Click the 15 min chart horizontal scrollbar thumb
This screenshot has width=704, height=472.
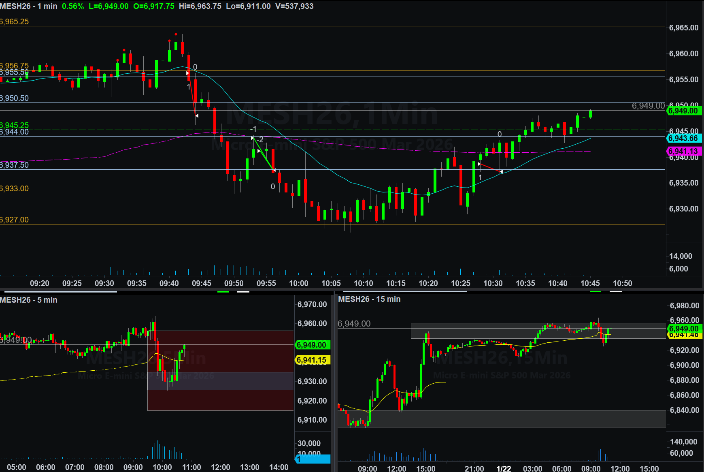pyautogui.click(x=405, y=291)
